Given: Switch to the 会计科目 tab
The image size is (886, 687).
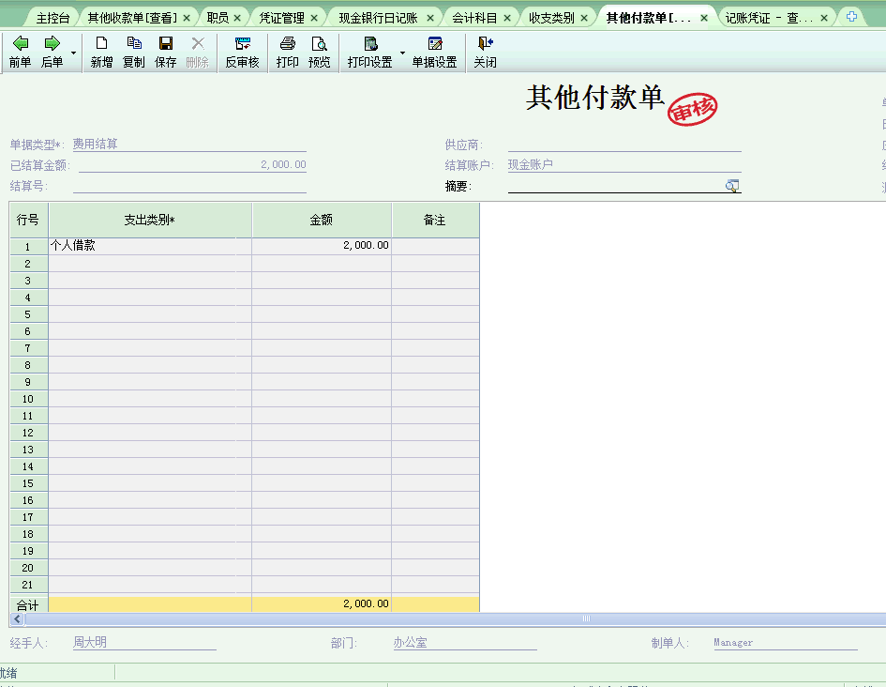Looking at the screenshot, I should (474, 18).
